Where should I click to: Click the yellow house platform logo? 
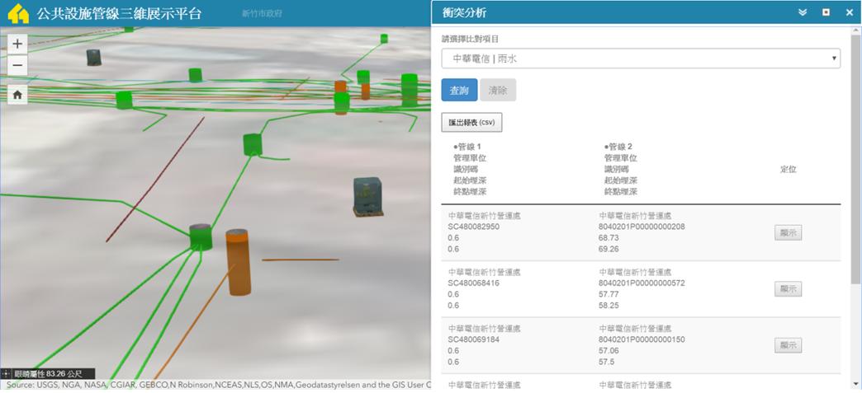click(18, 14)
